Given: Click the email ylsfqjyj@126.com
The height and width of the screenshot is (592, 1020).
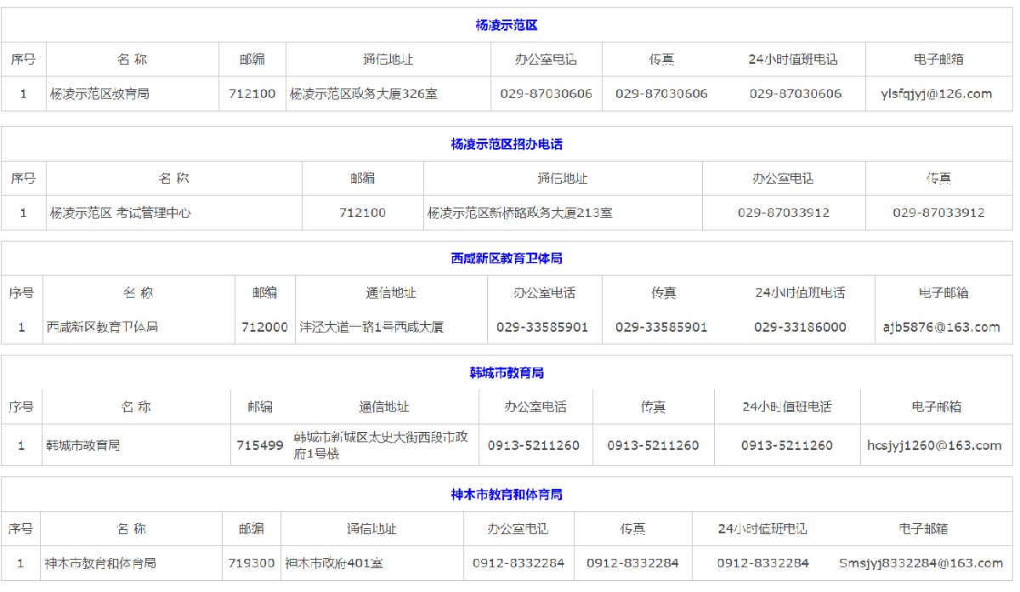Looking at the screenshot, I should click(x=936, y=94).
